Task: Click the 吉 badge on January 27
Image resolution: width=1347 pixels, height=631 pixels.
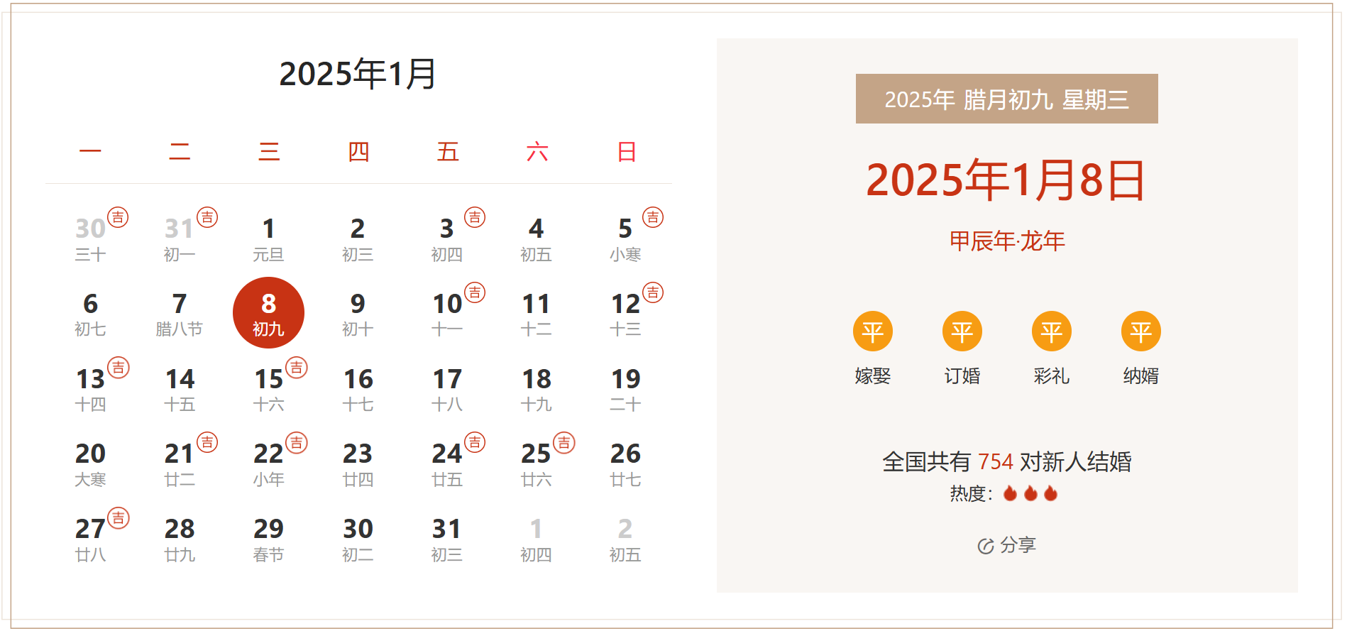Action: pyautogui.click(x=119, y=518)
